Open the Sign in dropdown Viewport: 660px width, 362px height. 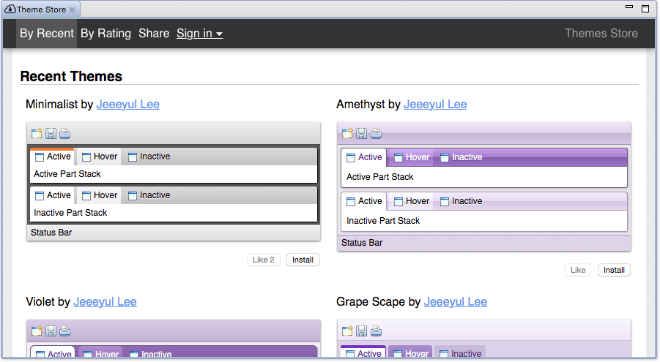(x=199, y=34)
